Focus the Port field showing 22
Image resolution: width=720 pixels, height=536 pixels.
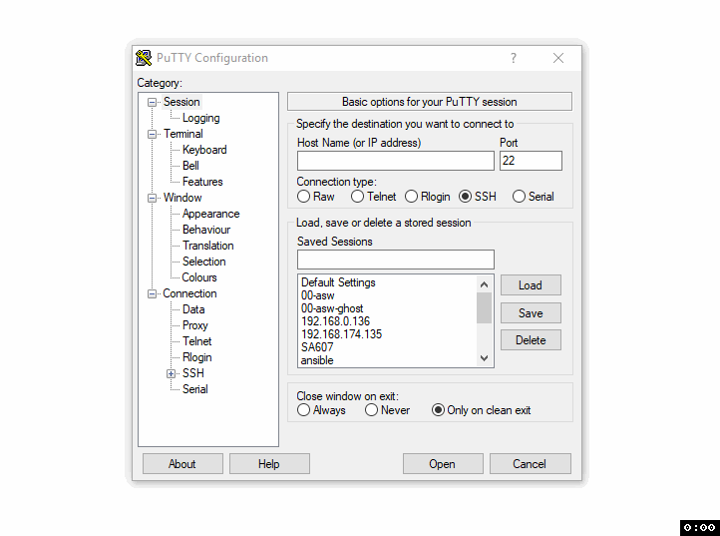coord(531,161)
